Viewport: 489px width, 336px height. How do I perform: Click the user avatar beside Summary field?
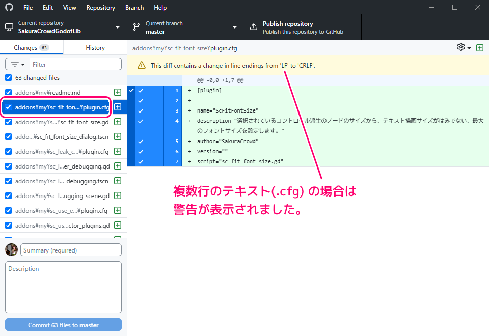point(11,250)
